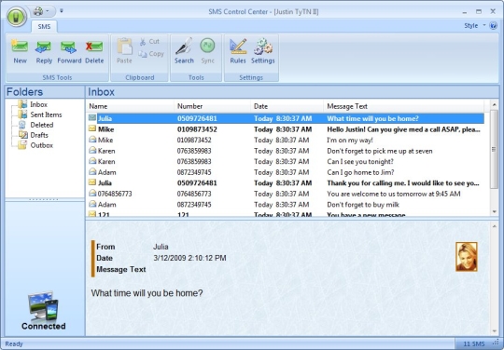Click the Ready status bar text
The height and width of the screenshot is (350, 504).
pos(14,343)
